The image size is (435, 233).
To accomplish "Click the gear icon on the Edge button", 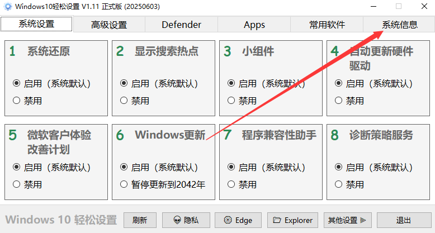I will [x=228, y=220].
